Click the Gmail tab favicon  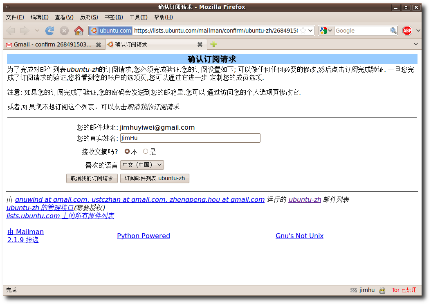pos(9,45)
